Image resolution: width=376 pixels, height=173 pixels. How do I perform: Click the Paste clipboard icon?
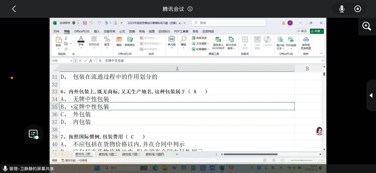tap(58, 40)
